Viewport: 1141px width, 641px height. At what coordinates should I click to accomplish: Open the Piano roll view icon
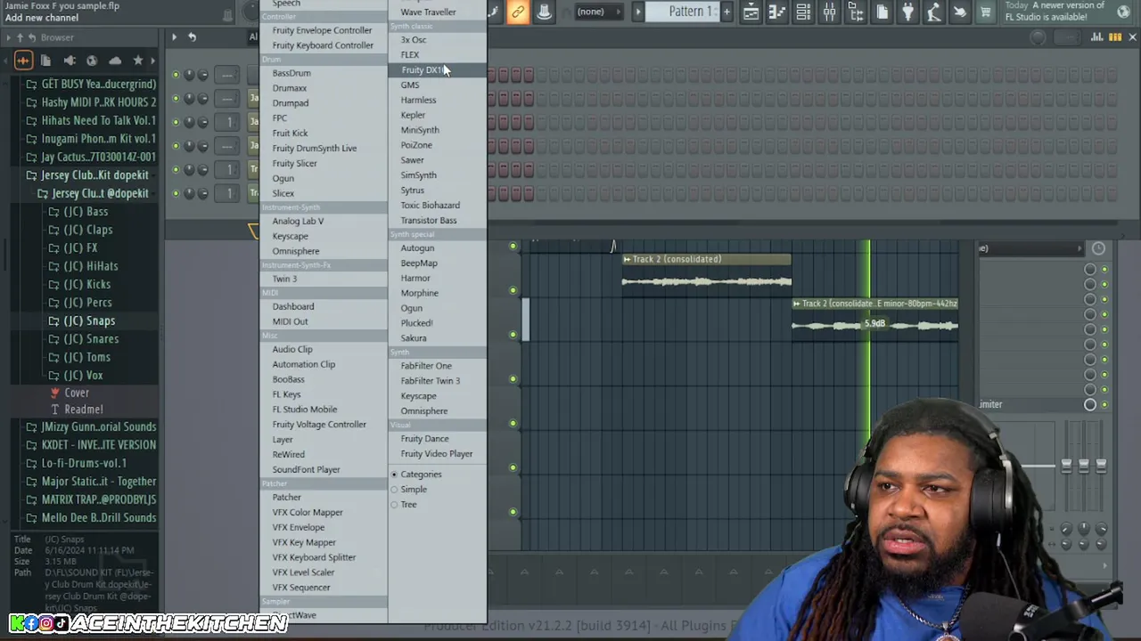[777, 12]
